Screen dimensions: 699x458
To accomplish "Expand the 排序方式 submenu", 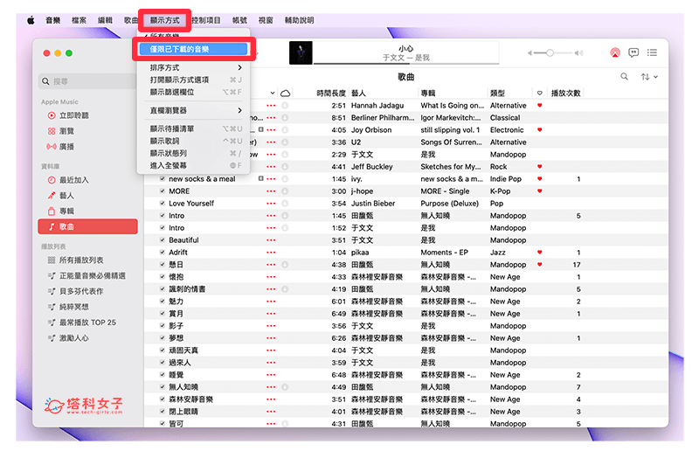I will [x=193, y=68].
